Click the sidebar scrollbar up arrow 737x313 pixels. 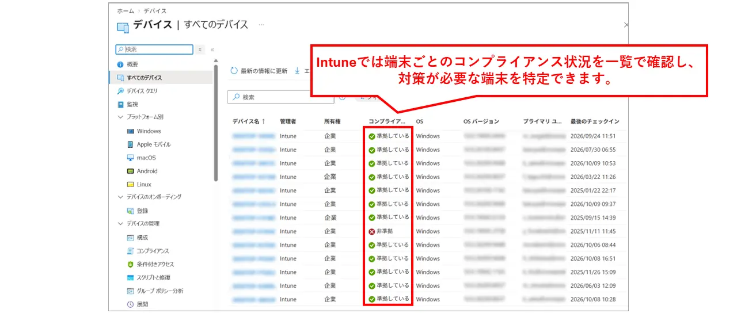coord(216,60)
